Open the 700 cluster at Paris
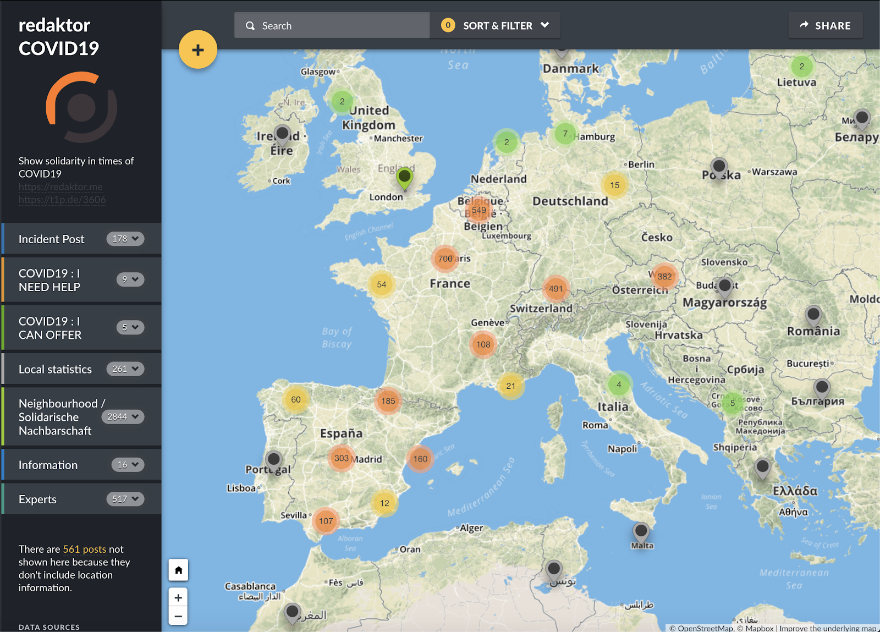This screenshot has height=632, width=880. [x=446, y=259]
